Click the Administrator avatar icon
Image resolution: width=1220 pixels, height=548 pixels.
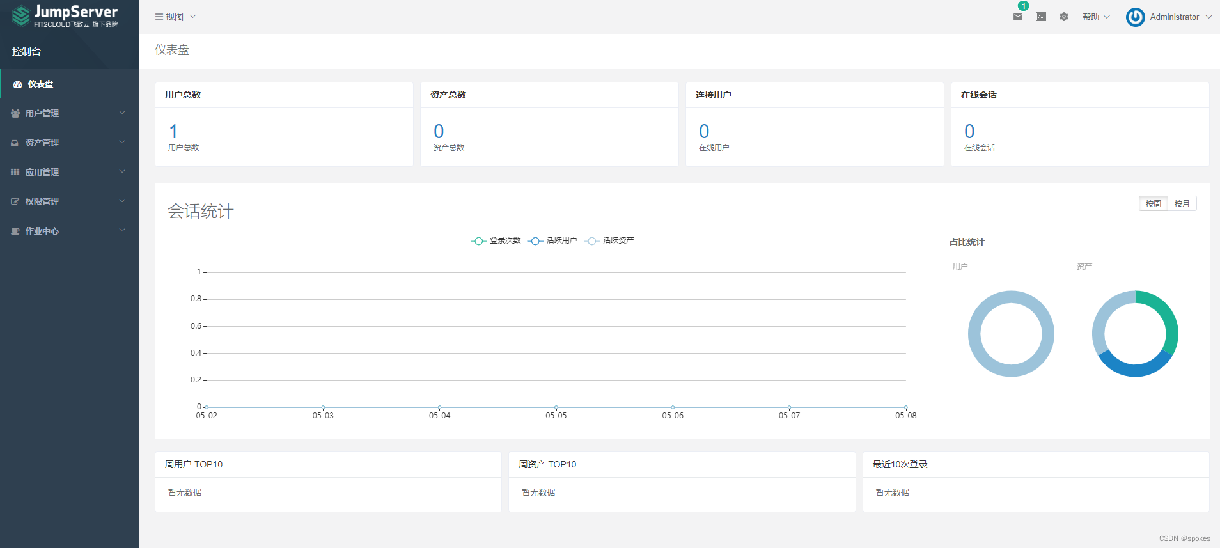pos(1136,17)
